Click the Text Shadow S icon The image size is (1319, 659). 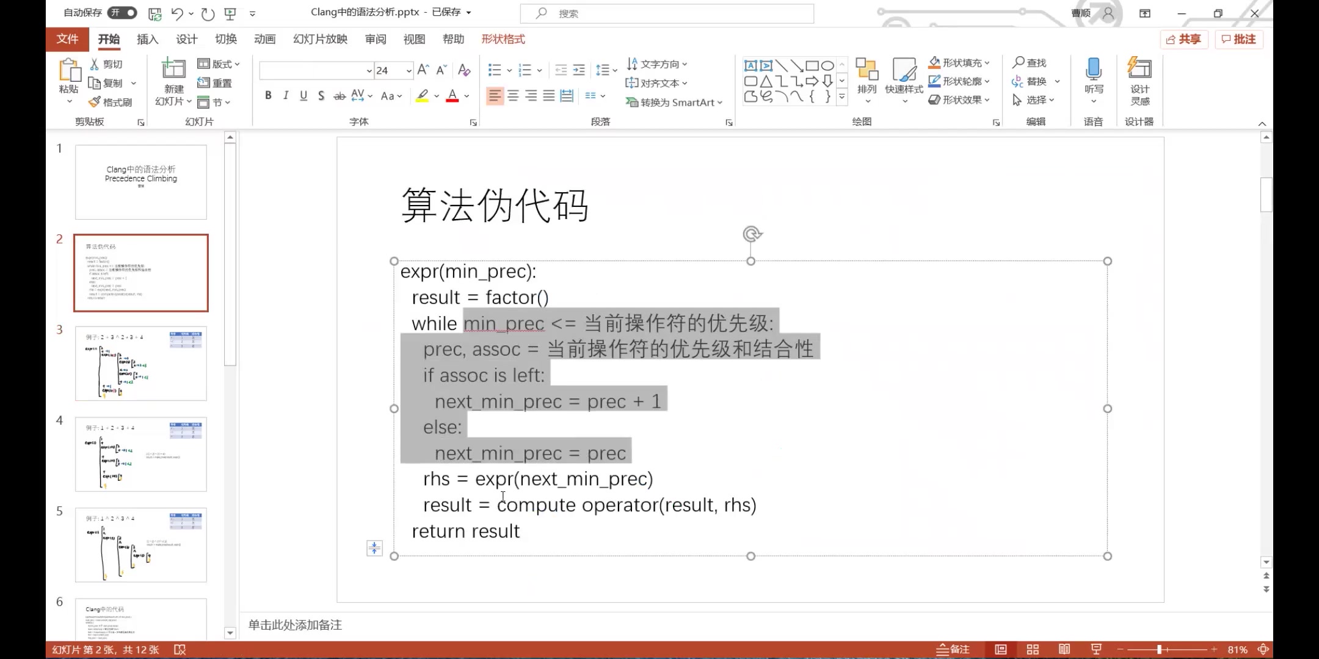pos(321,96)
